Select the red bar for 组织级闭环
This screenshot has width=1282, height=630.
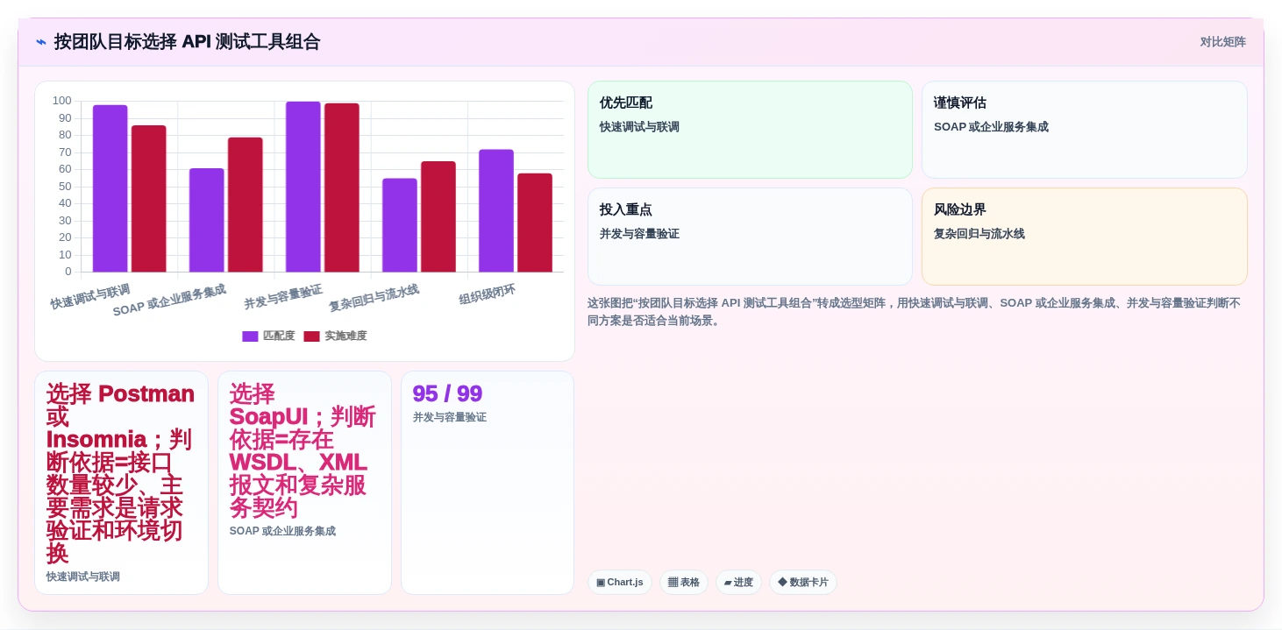pos(535,223)
